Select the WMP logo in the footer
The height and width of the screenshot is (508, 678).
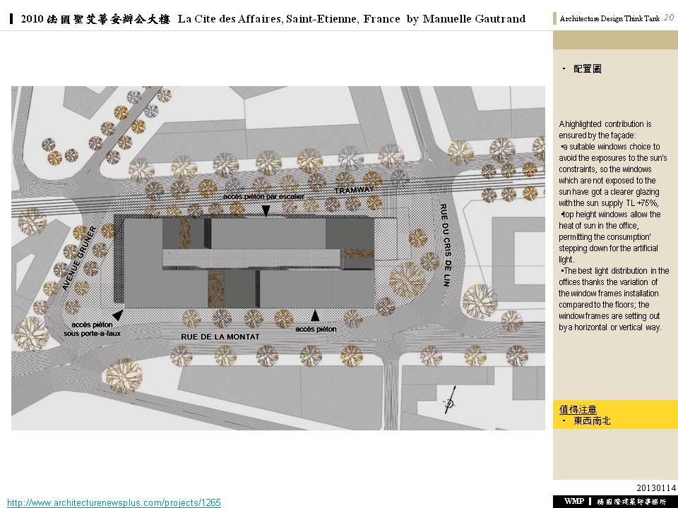coord(572,501)
